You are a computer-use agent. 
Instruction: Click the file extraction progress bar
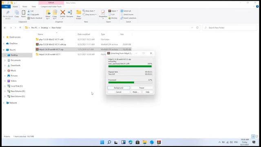pyautogui.click(x=130, y=66)
